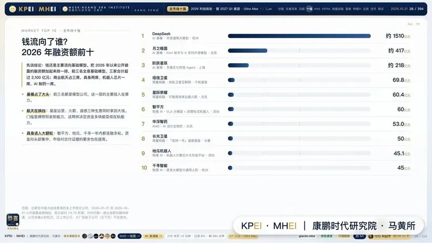
Task: Click the 千寻智能 company name
Action: (x=160, y=166)
